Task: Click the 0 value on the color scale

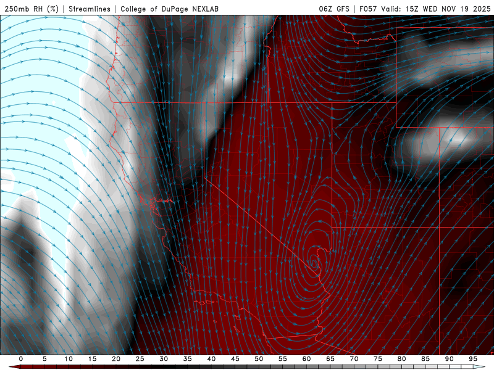Action: click(x=21, y=359)
